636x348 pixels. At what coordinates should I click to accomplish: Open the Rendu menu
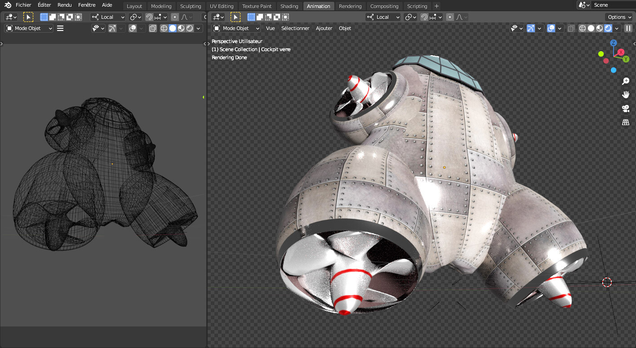64,5
